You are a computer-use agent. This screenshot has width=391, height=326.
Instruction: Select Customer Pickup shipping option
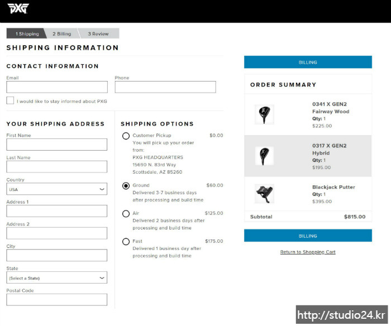coord(126,136)
